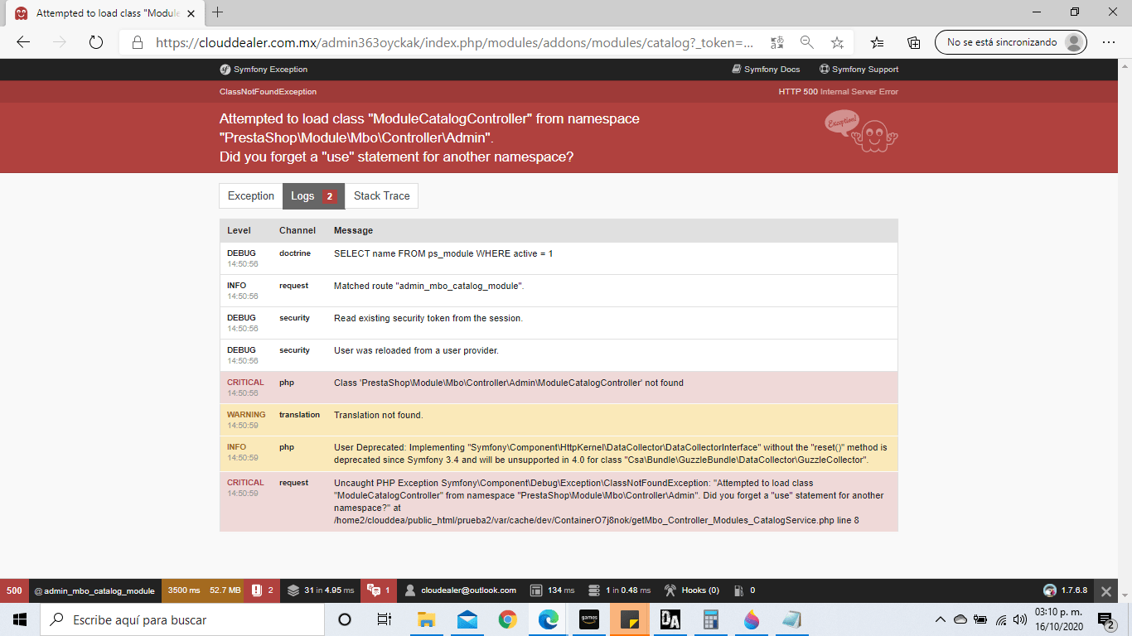1132x636 pixels.
Task: Click the Level column header
Action: (239, 230)
